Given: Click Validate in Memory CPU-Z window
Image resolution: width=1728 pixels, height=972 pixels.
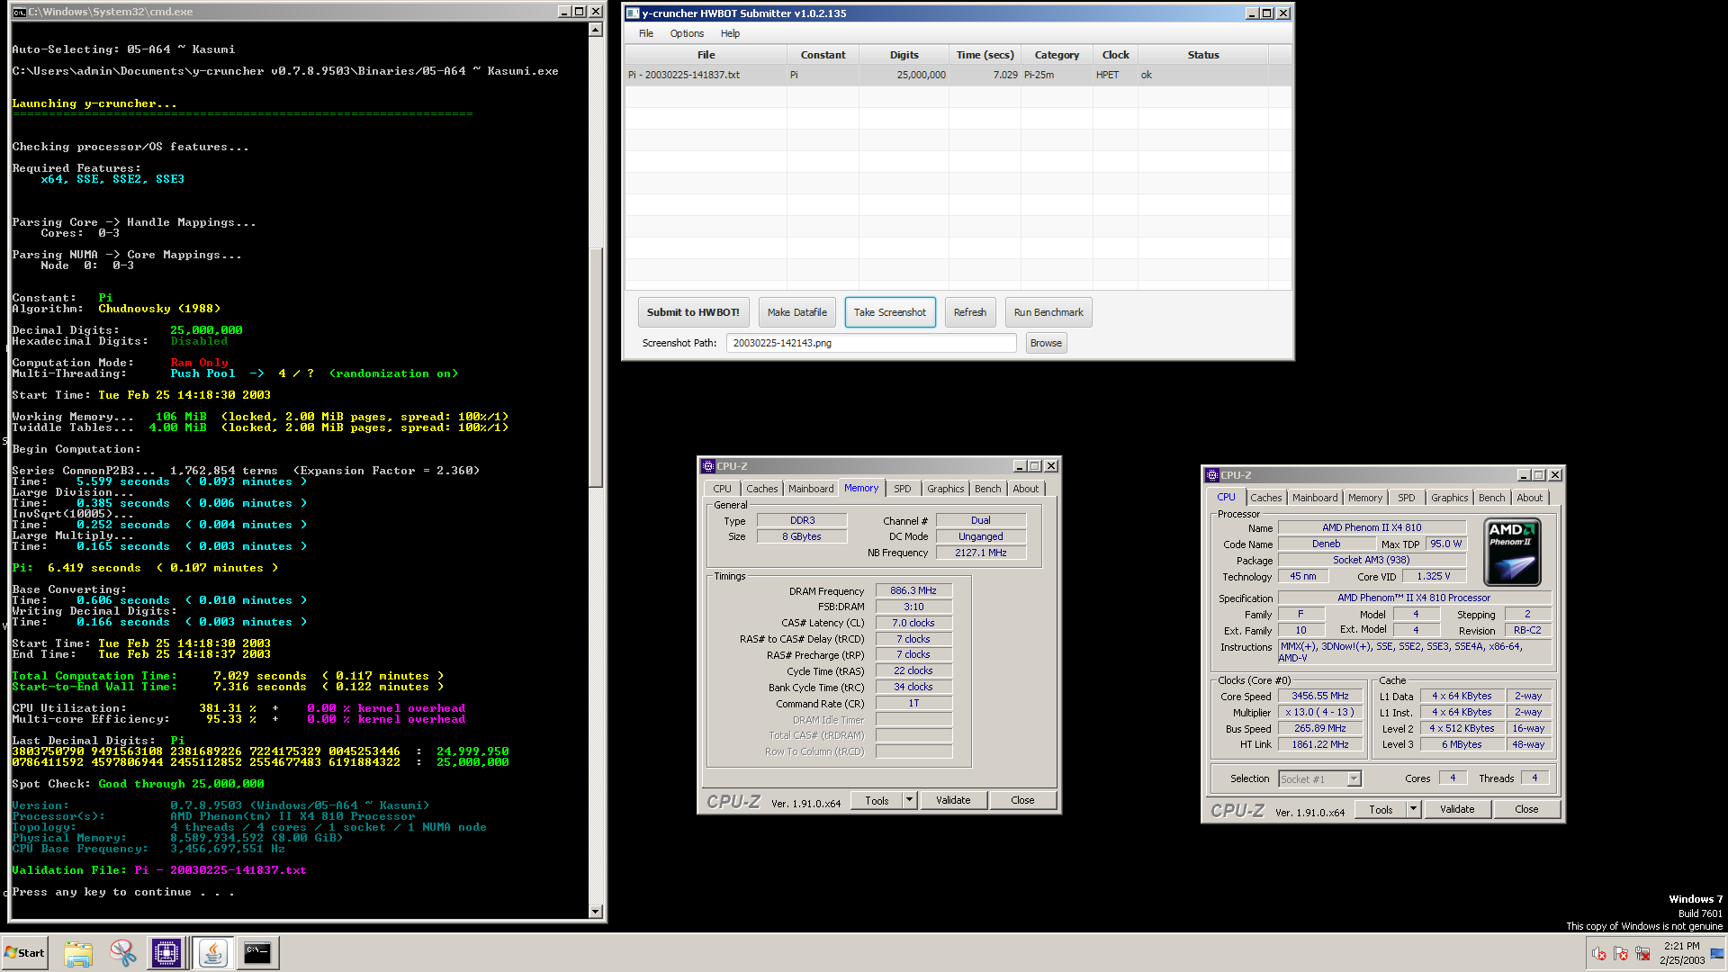Looking at the screenshot, I should click(x=953, y=800).
